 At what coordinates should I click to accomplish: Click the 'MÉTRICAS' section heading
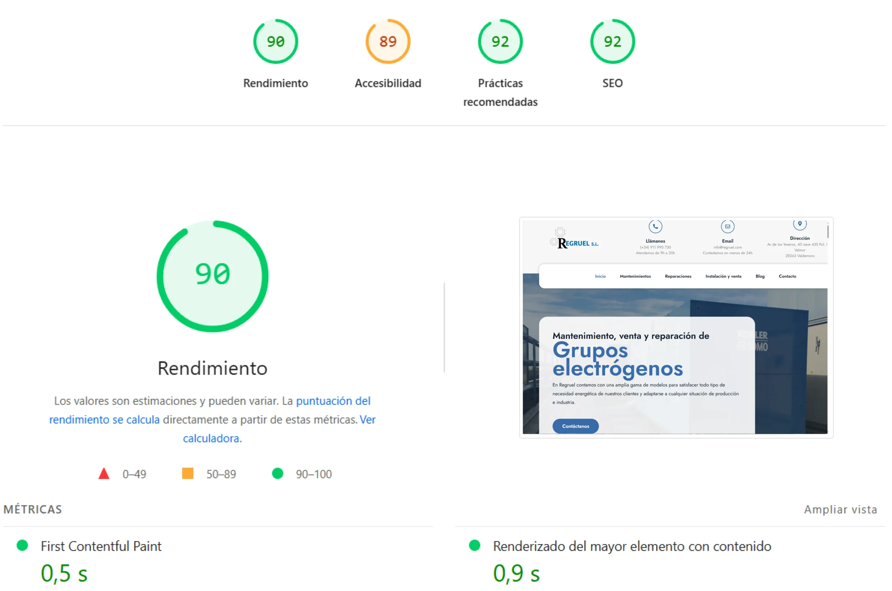32,509
